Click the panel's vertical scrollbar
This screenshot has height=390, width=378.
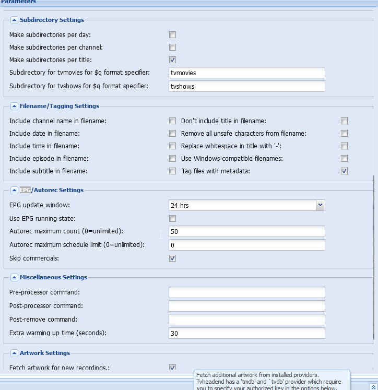[x=373, y=257]
